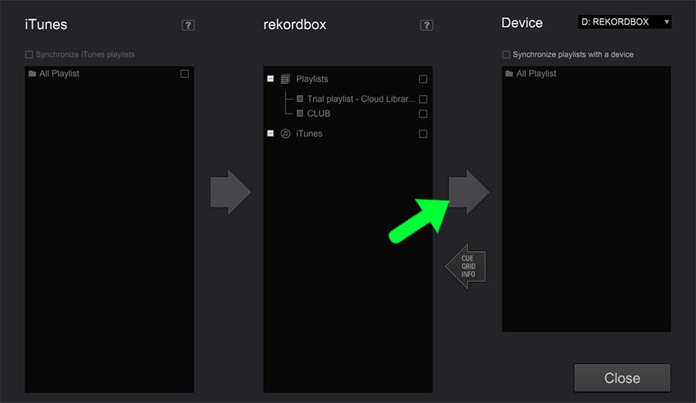
Task: Collapse the Playlists tree node
Action: (271, 79)
